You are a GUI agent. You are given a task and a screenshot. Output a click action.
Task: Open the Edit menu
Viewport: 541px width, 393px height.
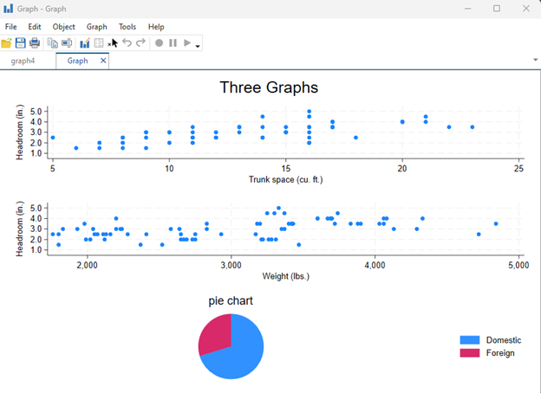click(x=35, y=27)
